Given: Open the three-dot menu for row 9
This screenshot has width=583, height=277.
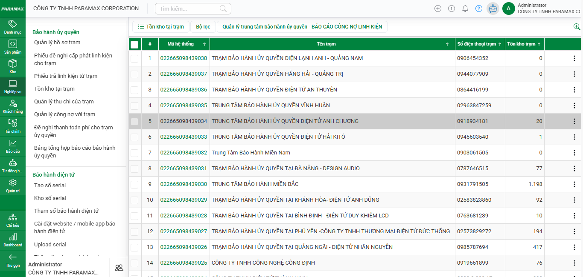Looking at the screenshot, I should click(x=574, y=184).
